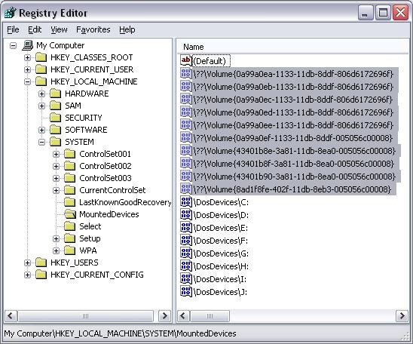The height and width of the screenshot is (344, 413).
Task: Click binary icon for Volume{0a99a0eb value
Action: tap(186, 87)
